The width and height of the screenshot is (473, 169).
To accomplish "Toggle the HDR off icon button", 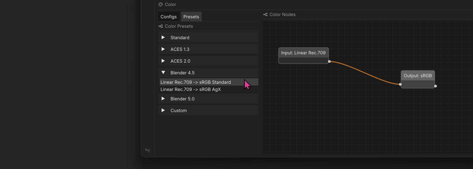I will point(147,150).
